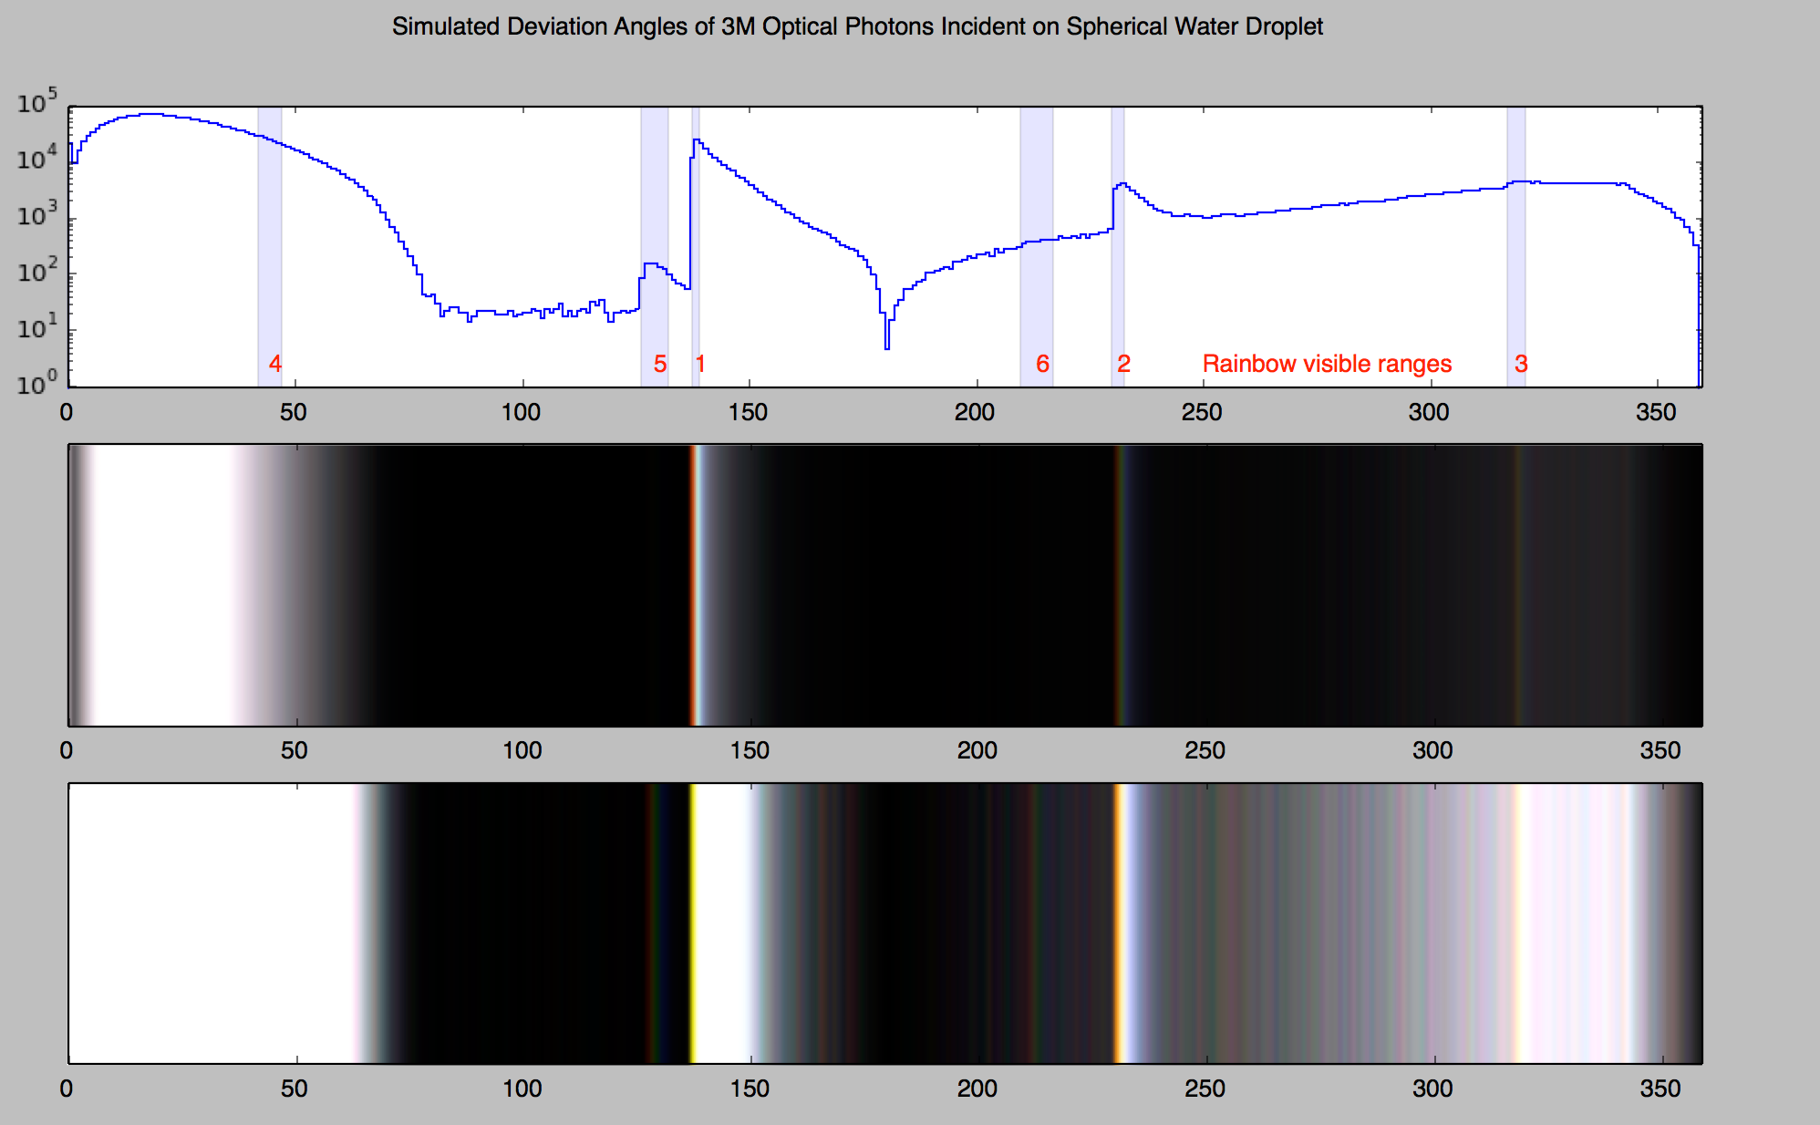The image size is (1820, 1125).
Task: Click the 200 tick label under middle spectrum
Action: [977, 750]
